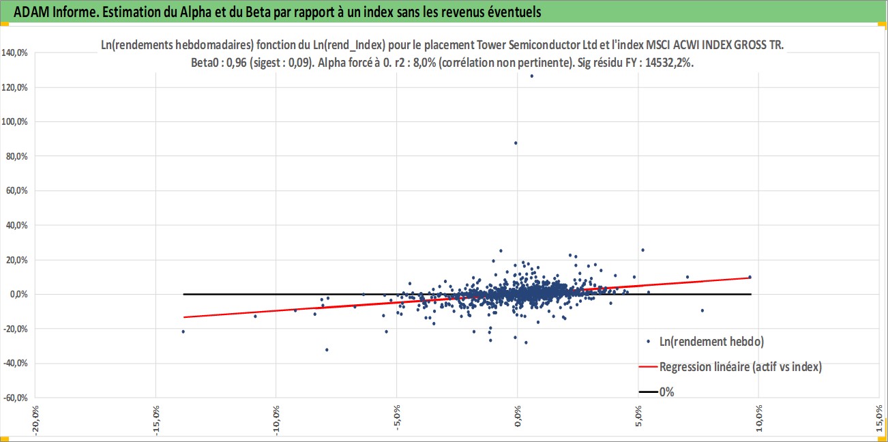Click the 0,0% y-axis label
The image size is (888, 442).
[18, 294]
